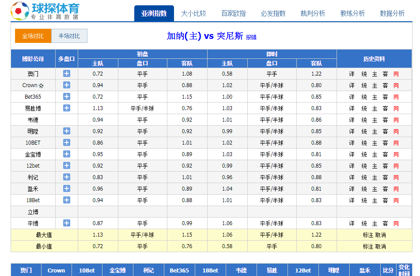Expand multi-handicap plus icon for Bet365 row
Screen dimensions: 420x276
pos(67,96)
